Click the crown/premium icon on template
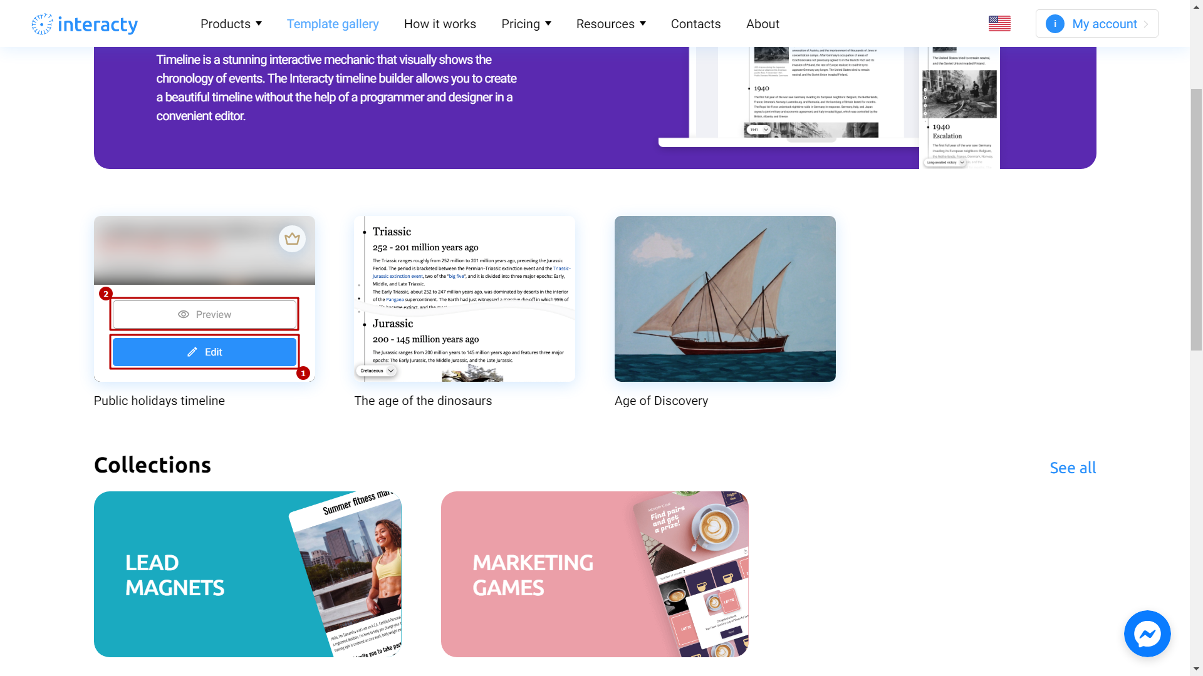The width and height of the screenshot is (1203, 676). click(291, 238)
